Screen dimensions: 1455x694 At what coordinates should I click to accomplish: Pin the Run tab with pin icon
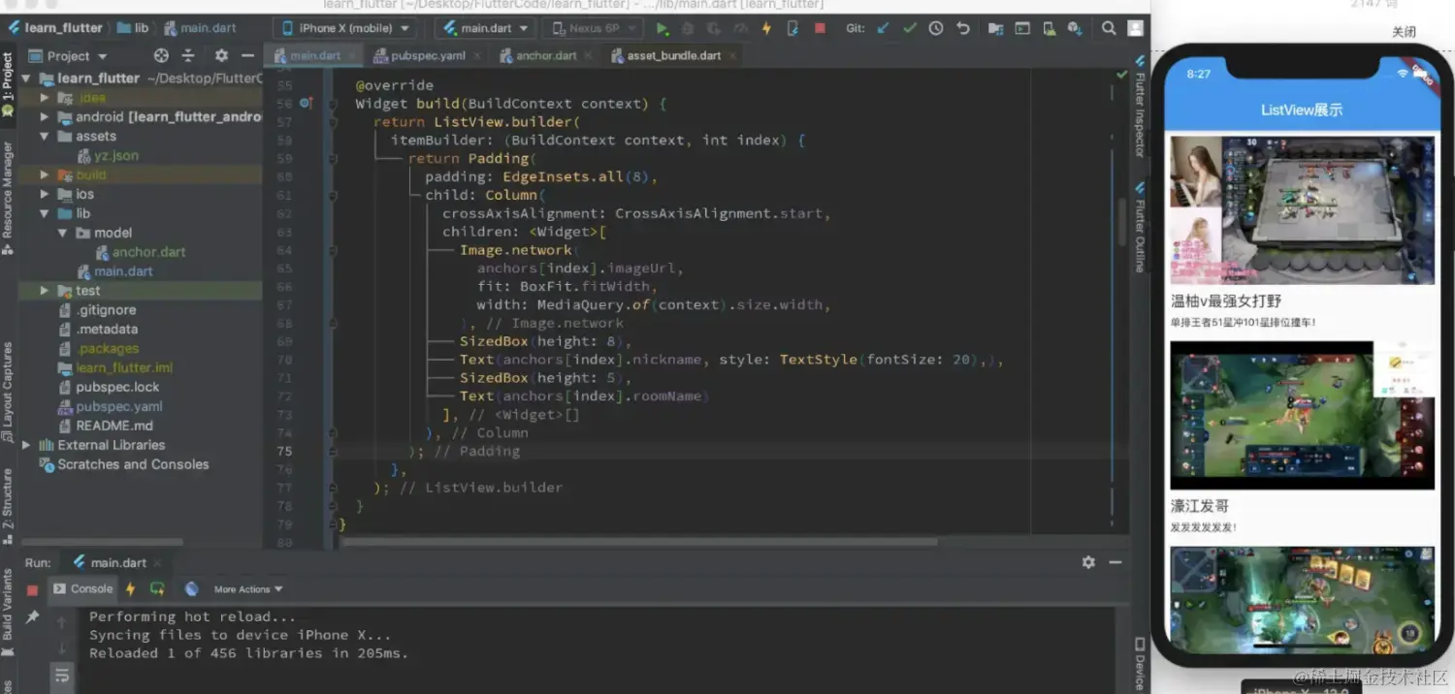(32, 617)
